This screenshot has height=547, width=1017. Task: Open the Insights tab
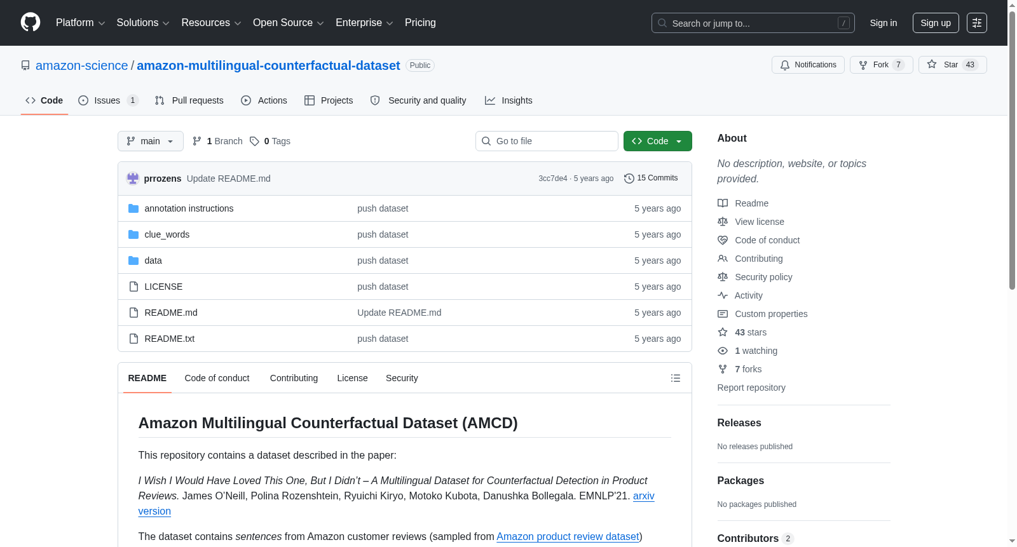[508, 100]
